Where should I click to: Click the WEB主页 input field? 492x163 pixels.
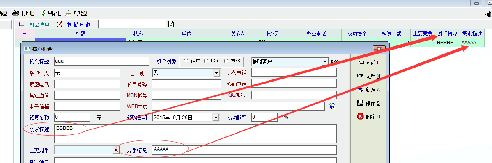239,106
